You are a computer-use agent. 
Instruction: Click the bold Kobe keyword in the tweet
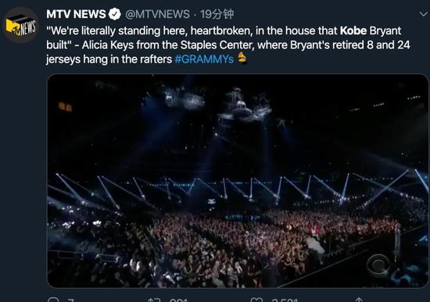point(353,30)
